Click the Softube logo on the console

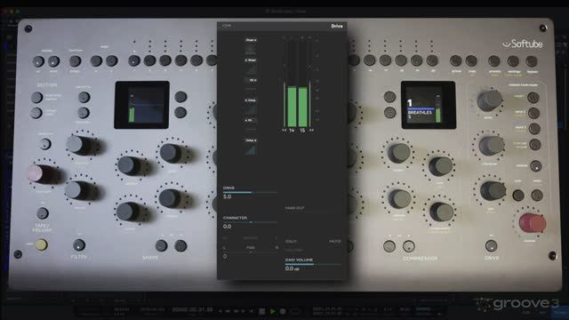(523, 44)
